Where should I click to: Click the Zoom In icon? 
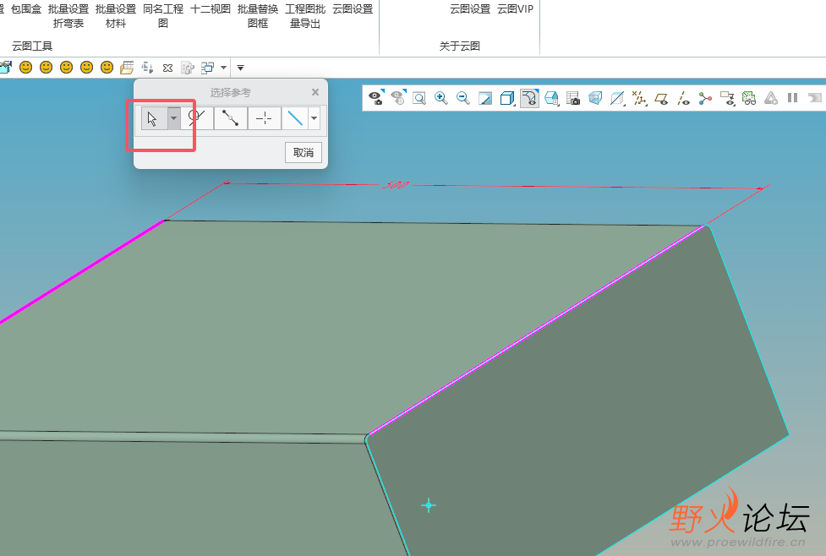tap(441, 98)
